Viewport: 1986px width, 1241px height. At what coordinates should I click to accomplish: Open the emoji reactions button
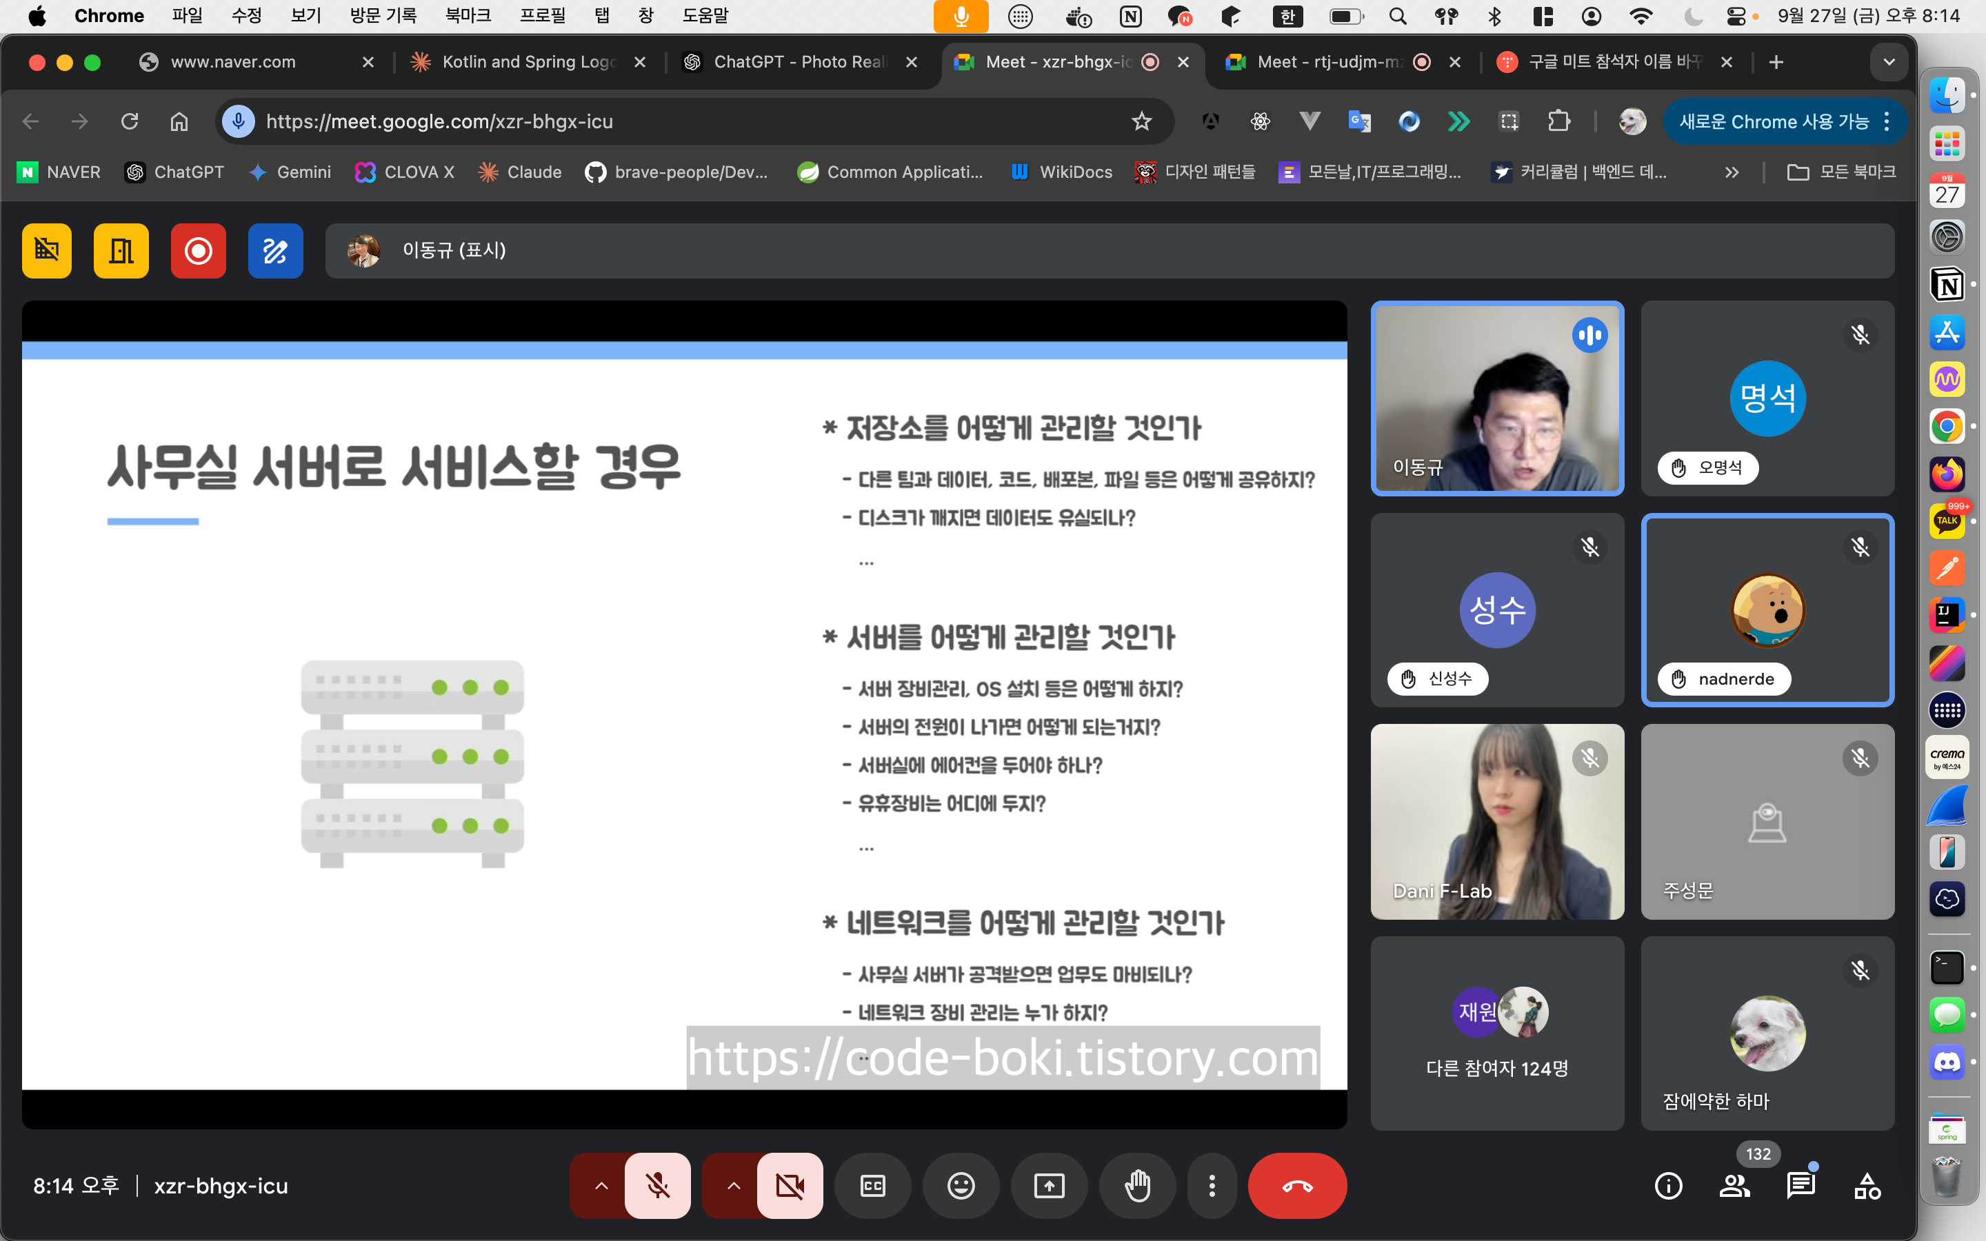961,1185
